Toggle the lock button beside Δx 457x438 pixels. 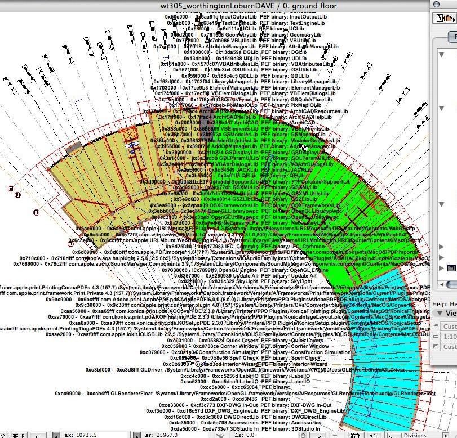[x=56, y=435]
